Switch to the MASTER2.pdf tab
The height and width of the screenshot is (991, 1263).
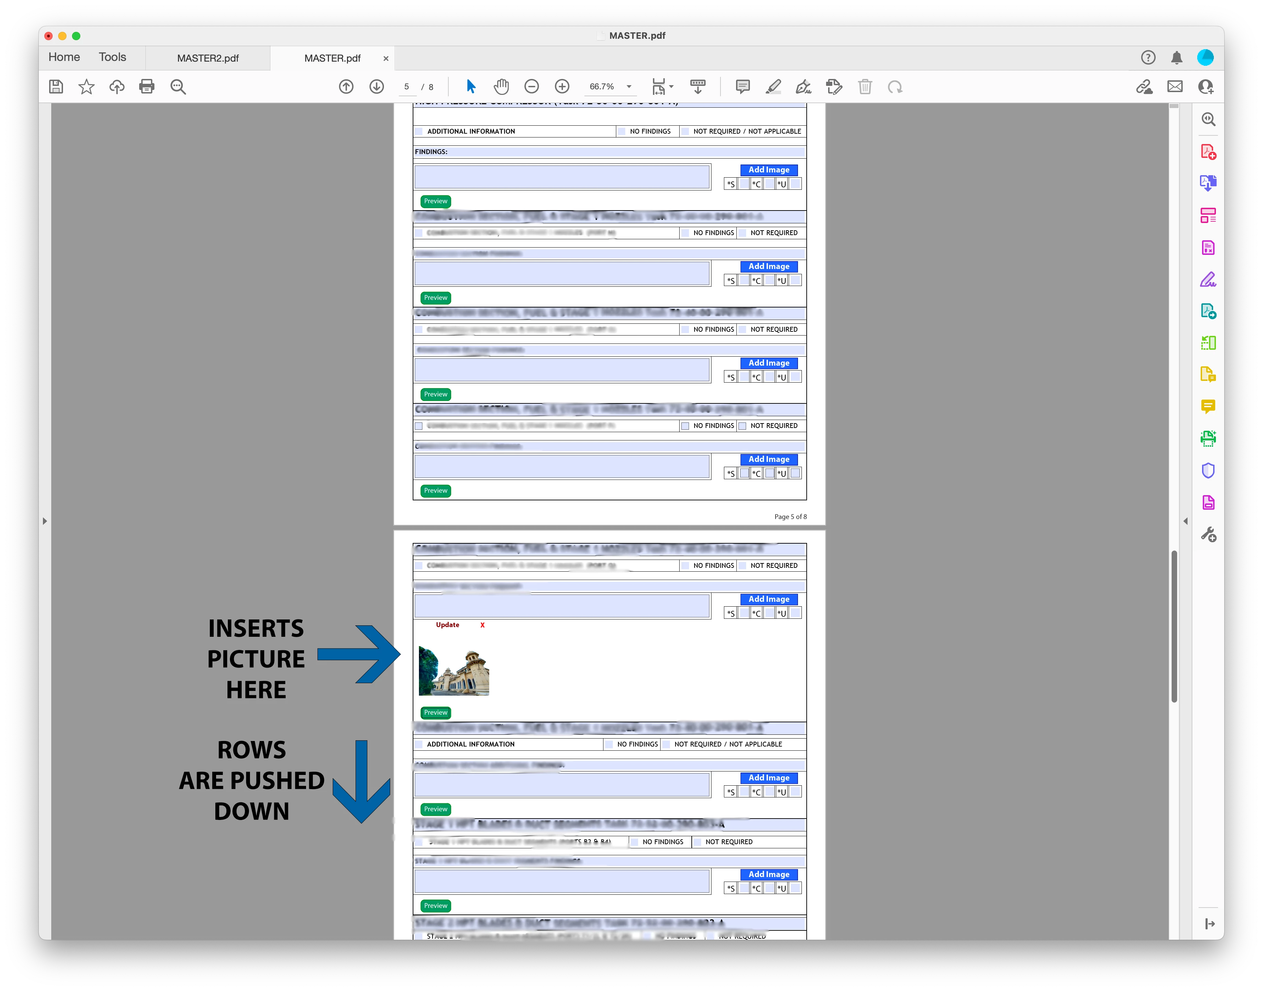tap(208, 59)
